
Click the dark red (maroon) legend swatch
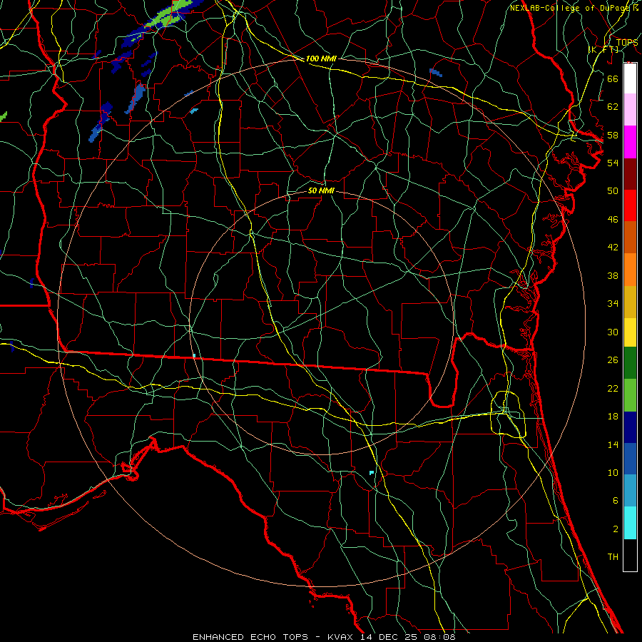click(630, 174)
